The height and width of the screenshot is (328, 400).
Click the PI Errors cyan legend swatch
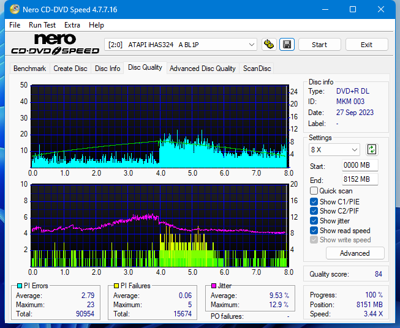coord(20,286)
